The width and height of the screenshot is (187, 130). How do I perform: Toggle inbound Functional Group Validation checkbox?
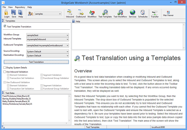(x=41, y=78)
